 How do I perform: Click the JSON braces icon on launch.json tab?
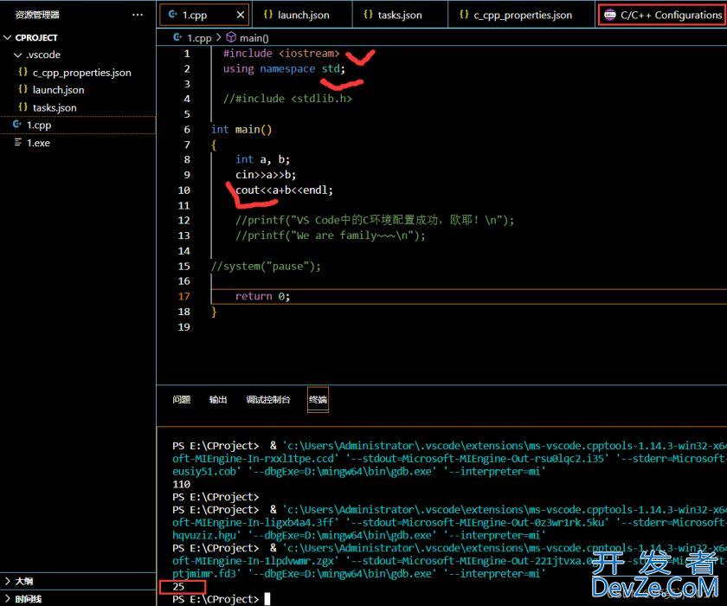point(268,15)
